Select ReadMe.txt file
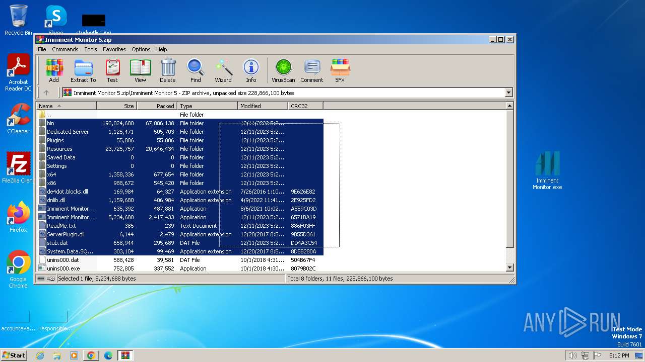645x362 pixels. 180,226
